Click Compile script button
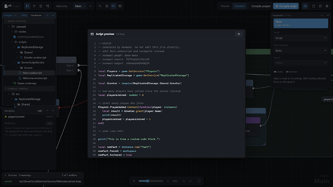333x187 pixels. pos(286,6)
